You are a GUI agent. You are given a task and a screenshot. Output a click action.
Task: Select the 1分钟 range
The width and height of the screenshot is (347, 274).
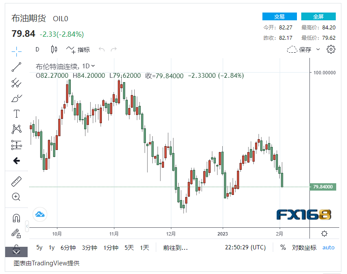[x=110, y=247]
